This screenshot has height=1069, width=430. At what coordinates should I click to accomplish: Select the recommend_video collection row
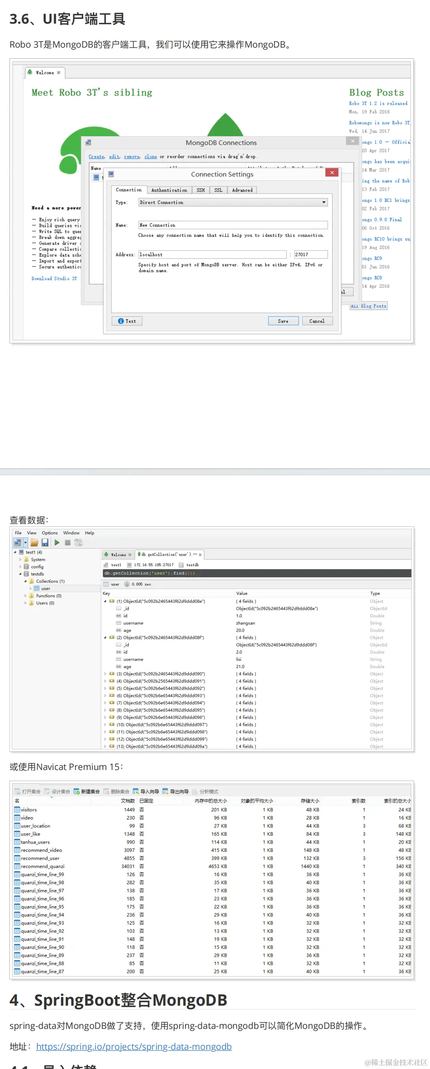pyautogui.click(x=212, y=850)
